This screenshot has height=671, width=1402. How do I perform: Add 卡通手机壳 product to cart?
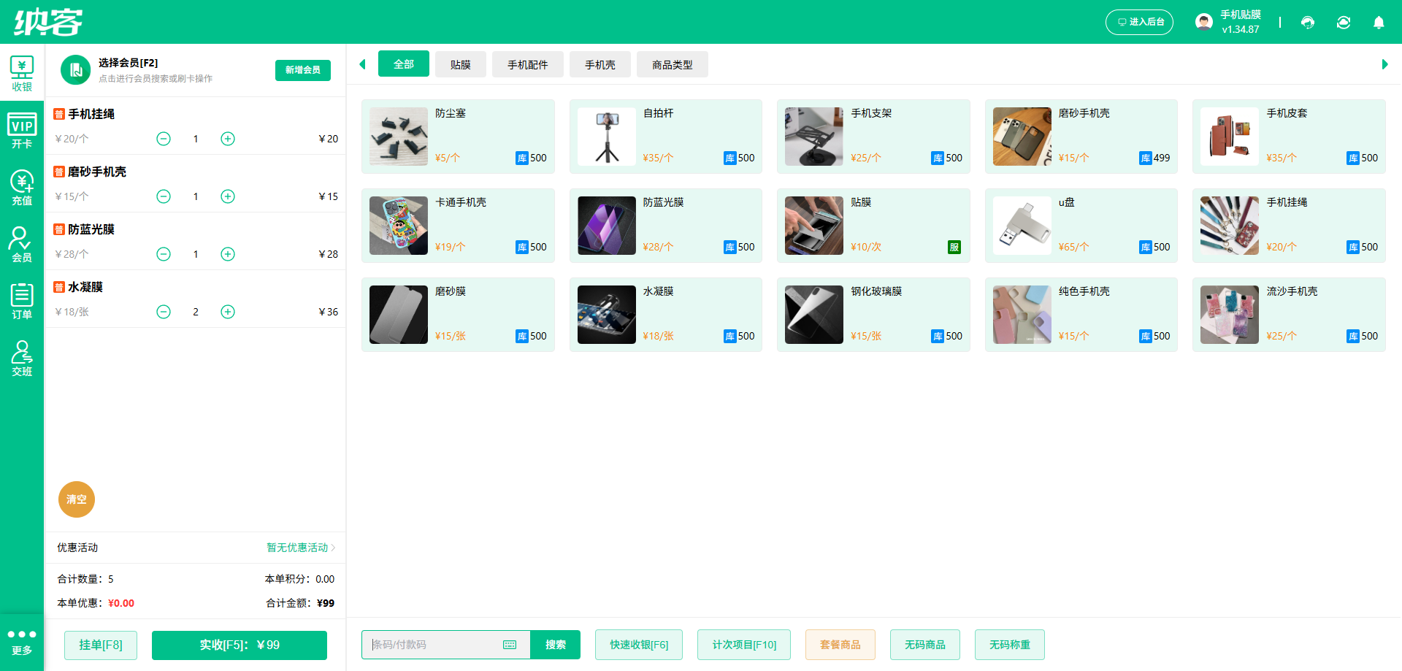pyautogui.click(x=458, y=226)
